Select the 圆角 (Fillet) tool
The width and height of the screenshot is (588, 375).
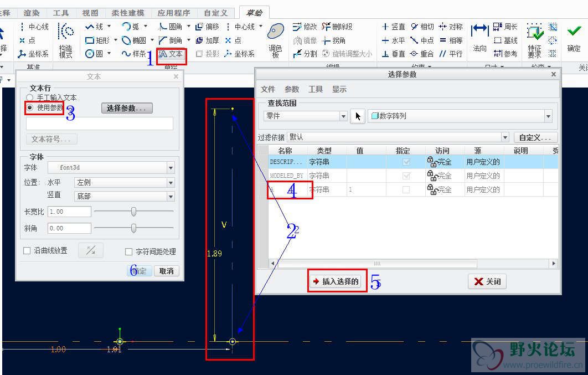171,27
